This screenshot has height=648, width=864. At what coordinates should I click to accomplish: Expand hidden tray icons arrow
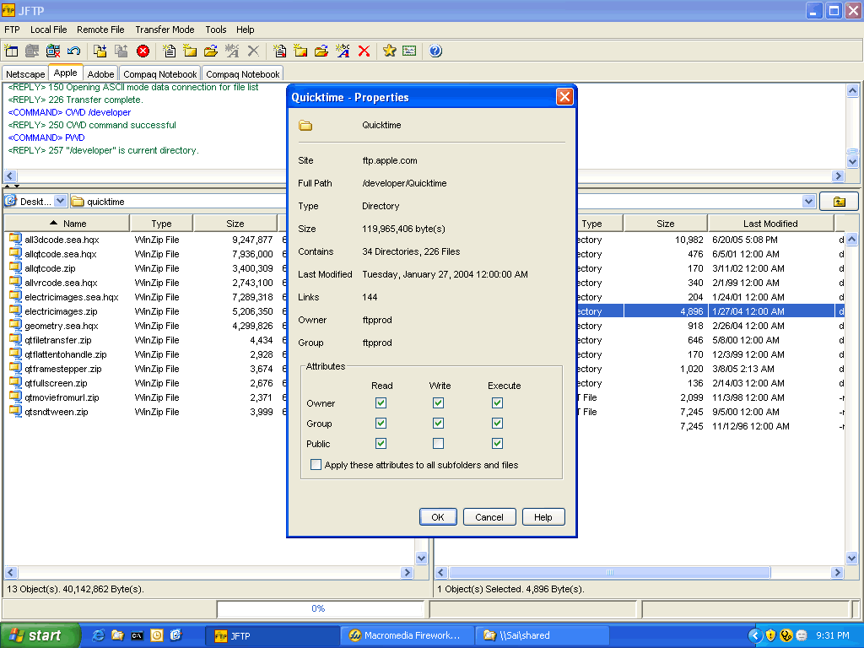755,635
